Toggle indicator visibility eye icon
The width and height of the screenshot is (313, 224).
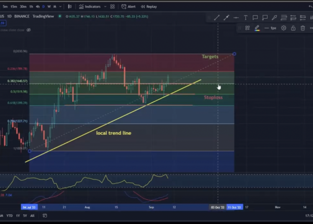pos(29,30)
